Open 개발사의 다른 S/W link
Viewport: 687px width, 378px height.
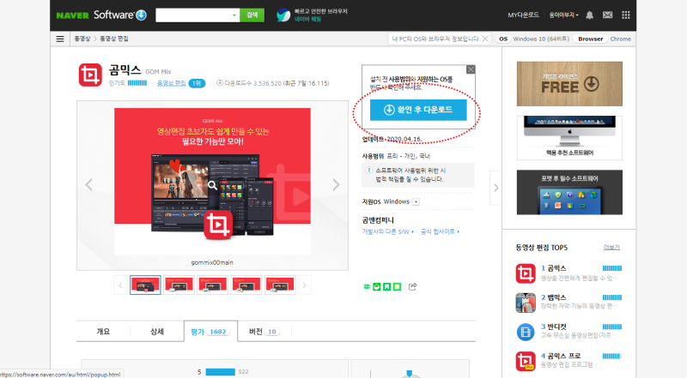pos(387,232)
